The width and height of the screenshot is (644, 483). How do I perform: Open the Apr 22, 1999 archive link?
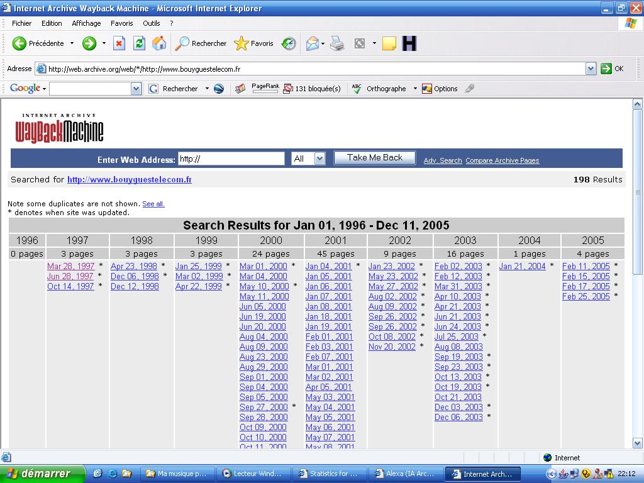pos(199,286)
